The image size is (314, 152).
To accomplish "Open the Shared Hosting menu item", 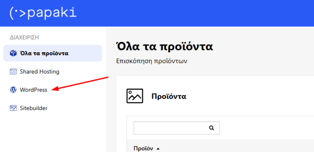I will click(x=40, y=72).
